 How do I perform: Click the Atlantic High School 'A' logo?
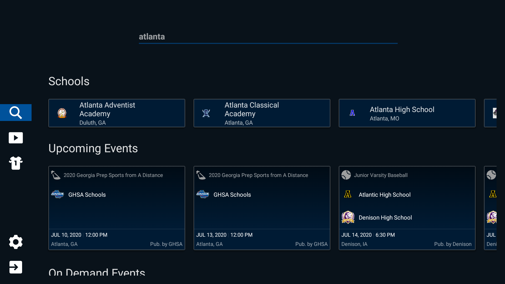click(x=348, y=194)
